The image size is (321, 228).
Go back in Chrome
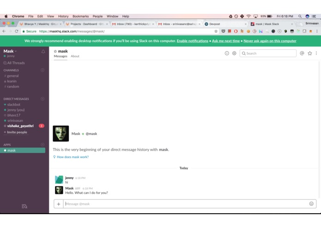click(x=4, y=31)
